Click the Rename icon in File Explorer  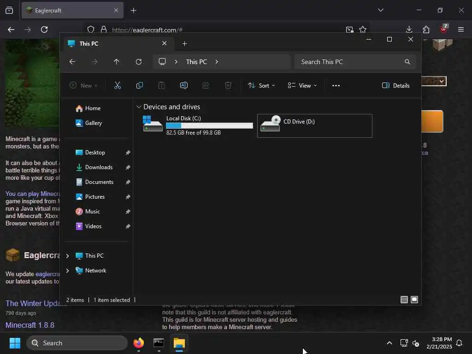pyautogui.click(x=183, y=85)
